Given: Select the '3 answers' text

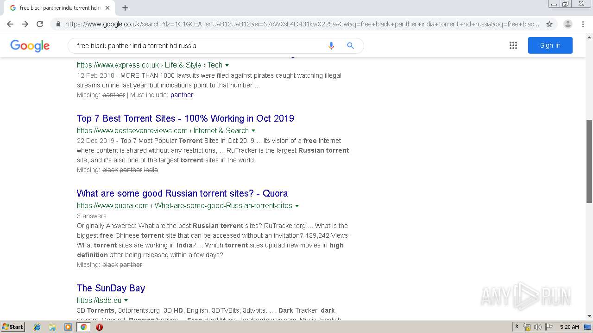Looking at the screenshot, I should point(92,216).
